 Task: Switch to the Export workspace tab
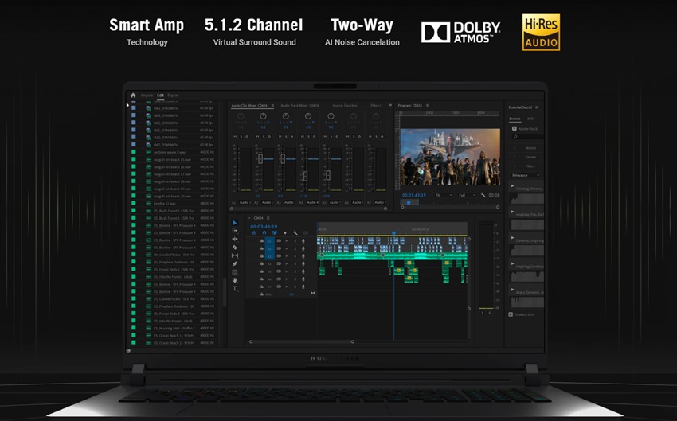(173, 96)
